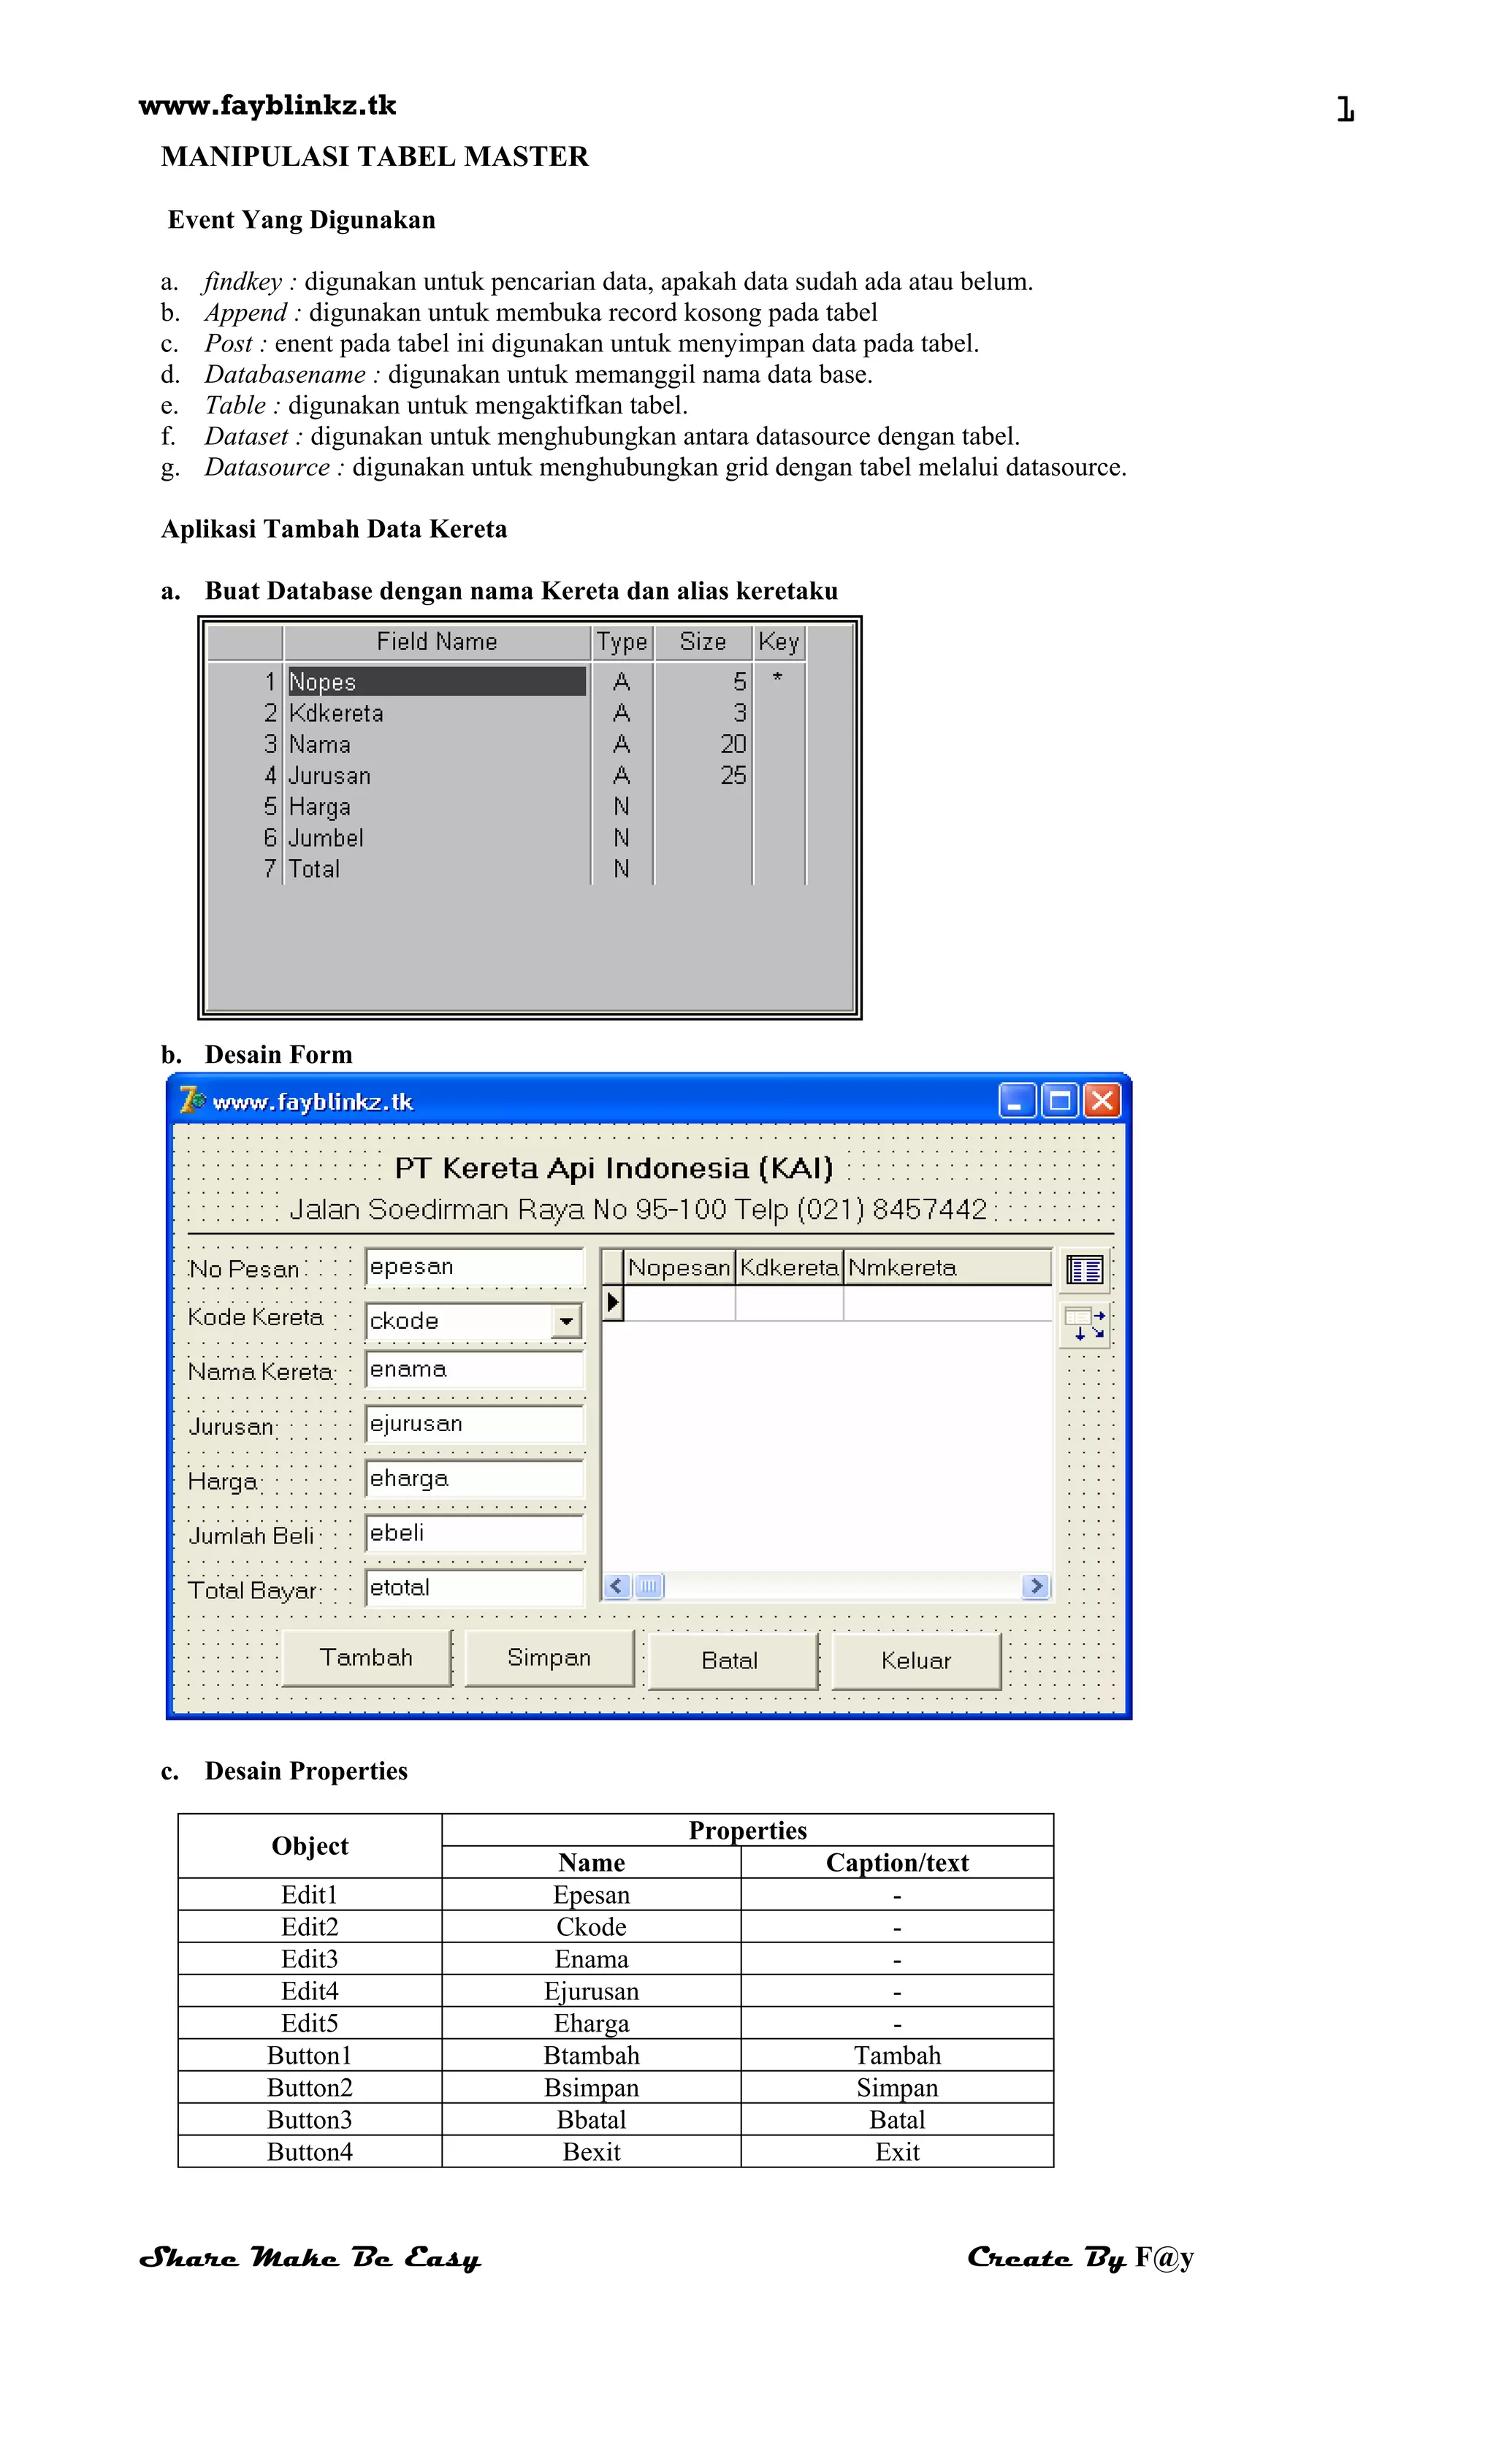Minimize the www.fayblinkz.tk form window

pyautogui.click(x=1017, y=1101)
